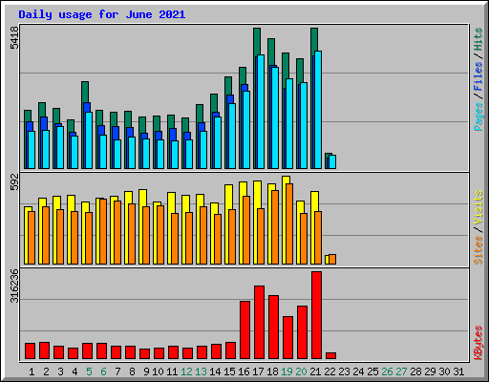This screenshot has width=489, height=382.
Task: Click day 5 weekend label
Action: pos(89,371)
